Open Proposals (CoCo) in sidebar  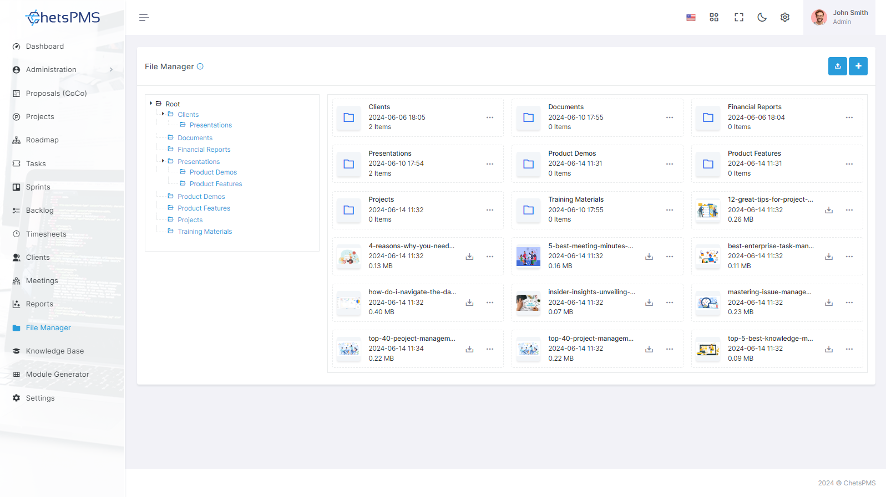coord(57,94)
